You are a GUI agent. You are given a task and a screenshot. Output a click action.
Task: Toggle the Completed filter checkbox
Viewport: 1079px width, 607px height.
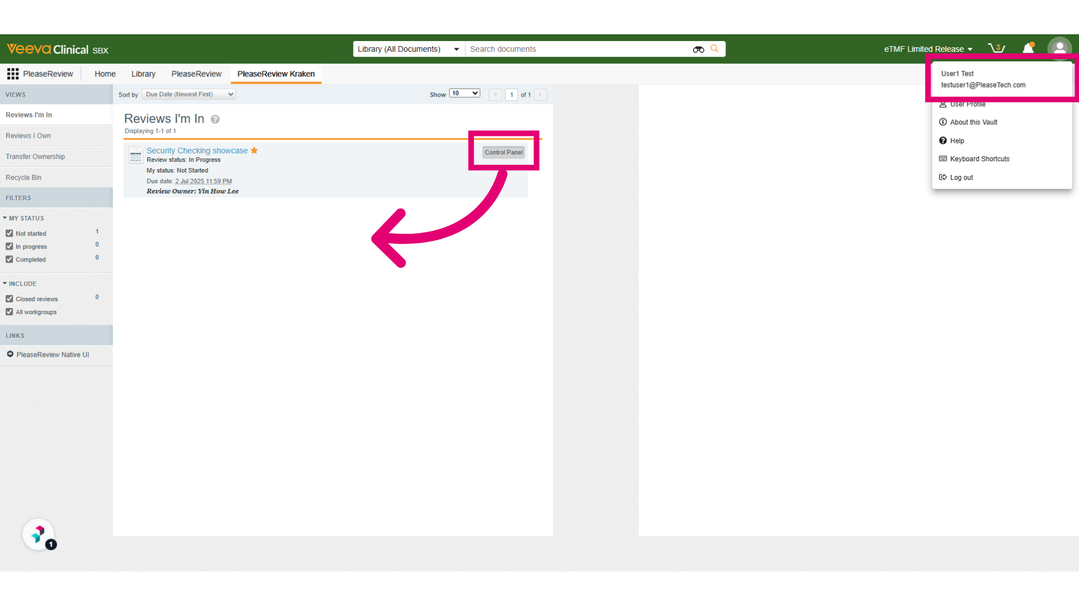pos(10,259)
